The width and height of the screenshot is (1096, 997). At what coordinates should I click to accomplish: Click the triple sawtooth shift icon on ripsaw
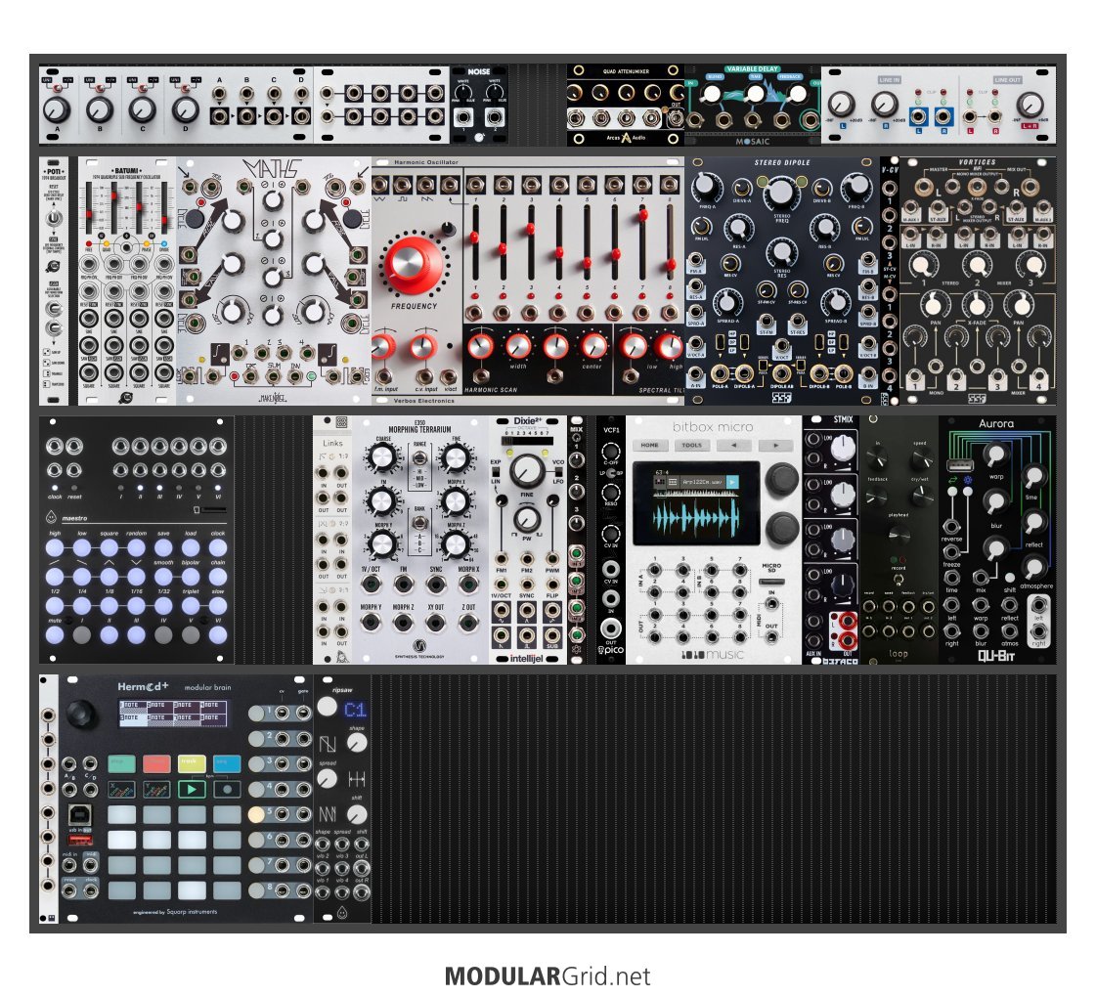(x=328, y=814)
